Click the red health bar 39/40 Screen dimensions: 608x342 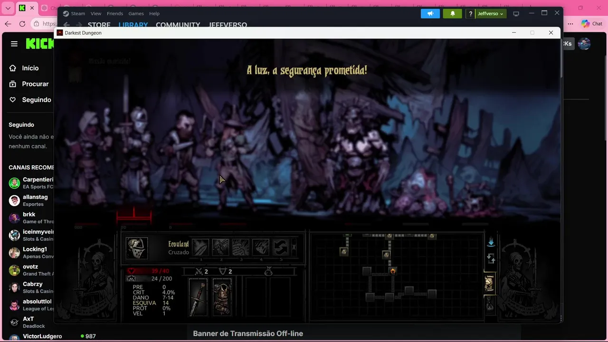coord(148,271)
